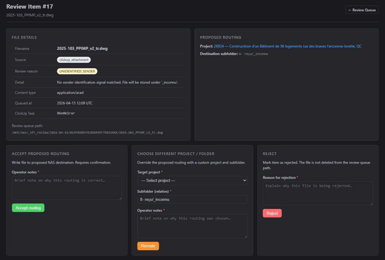385x260 pixels.
Task: Click the bold filename in File Details
Action: tap(82, 49)
